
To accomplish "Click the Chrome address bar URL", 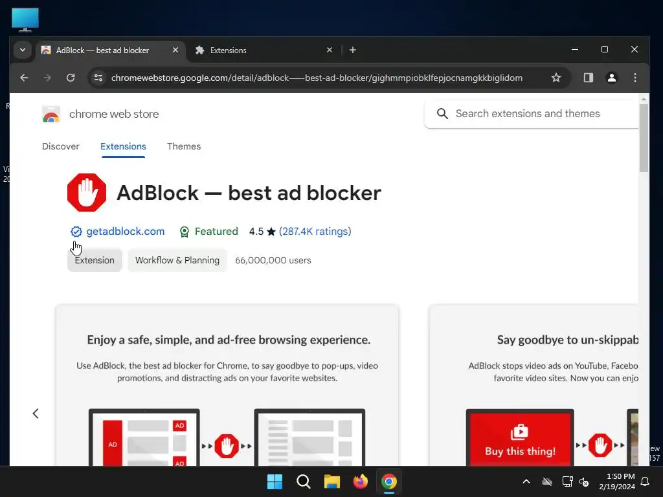I will tap(317, 78).
